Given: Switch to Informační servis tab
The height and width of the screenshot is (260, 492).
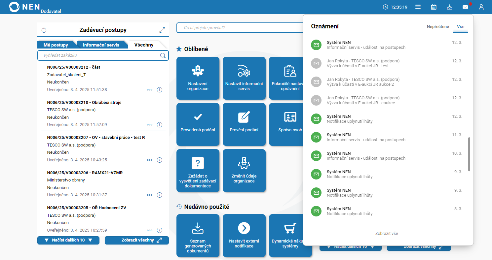Looking at the screenshot, I should 101,45.
